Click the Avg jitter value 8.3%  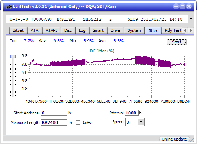pyautogui.click(x=118, y=41)
